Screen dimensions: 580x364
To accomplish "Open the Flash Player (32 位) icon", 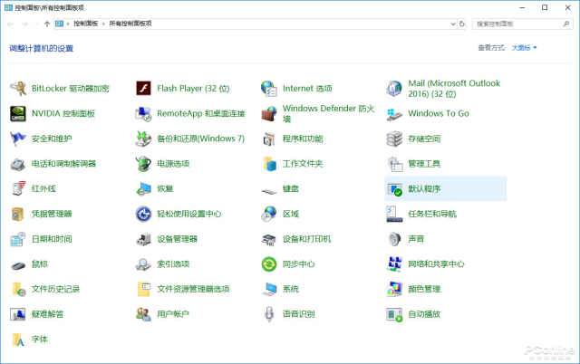I will click(143, 89).
